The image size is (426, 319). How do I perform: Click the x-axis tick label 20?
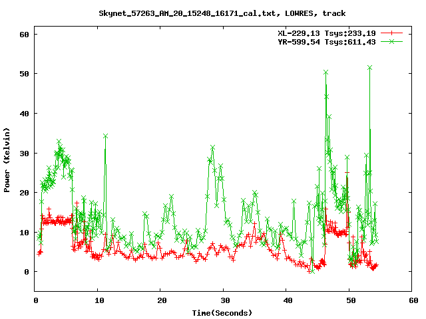[x=162, y=300]
